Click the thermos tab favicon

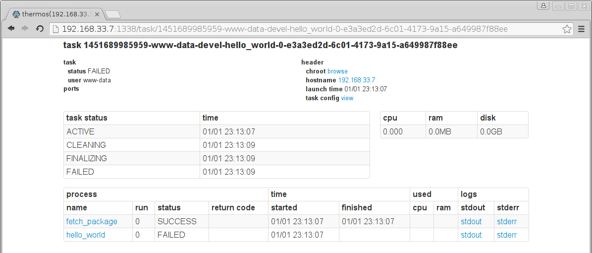(16, 14)
